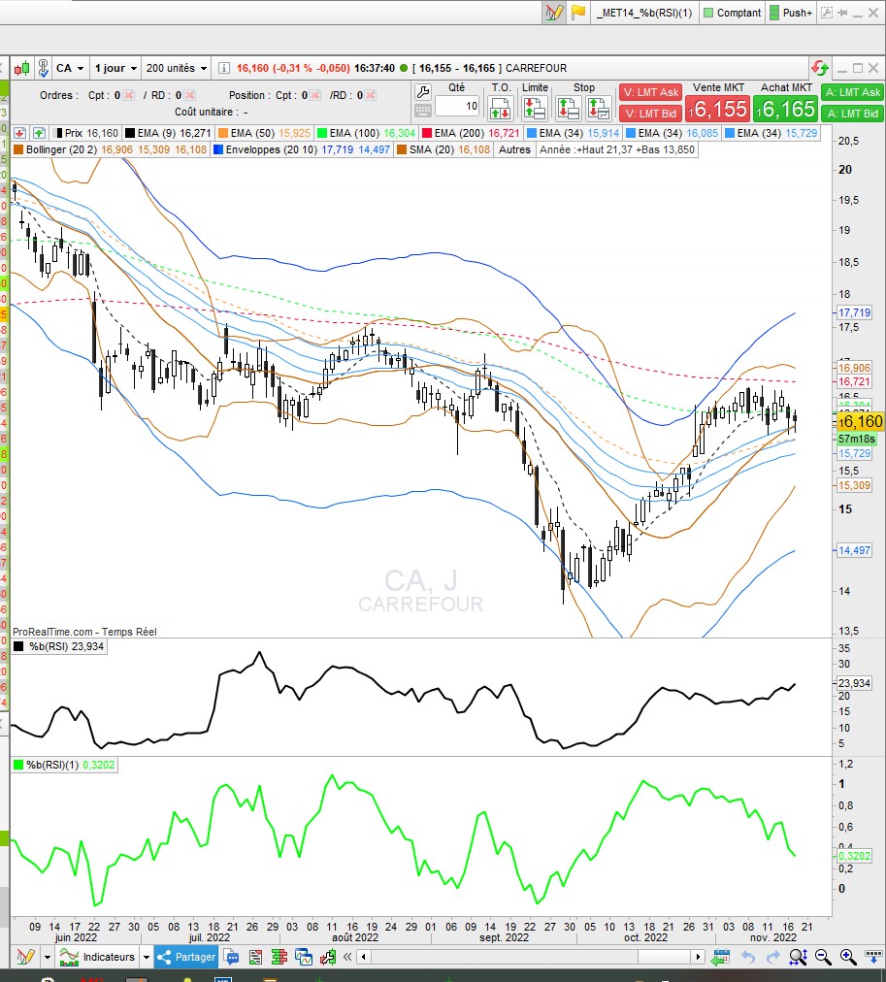
Task: Select the _MET14_%b(RSI)(1) tab
Action: [x=644, y=13]
